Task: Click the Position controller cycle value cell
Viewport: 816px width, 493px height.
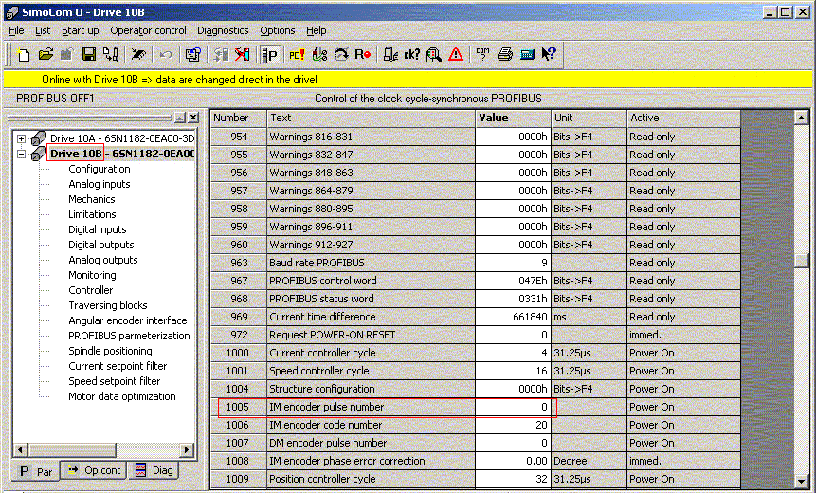Action: 513,479
